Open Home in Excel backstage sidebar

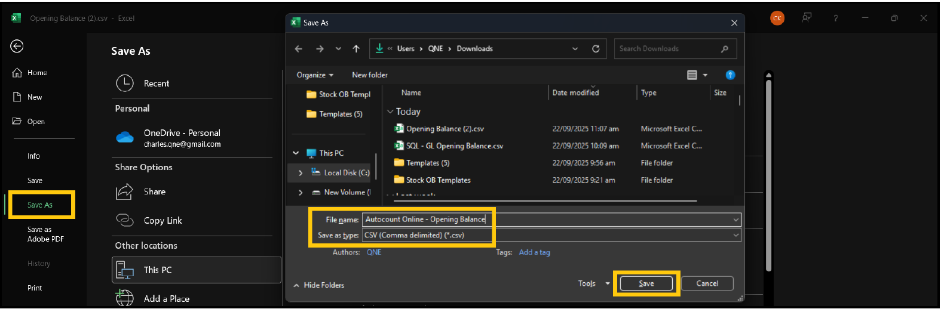(30, 73)
